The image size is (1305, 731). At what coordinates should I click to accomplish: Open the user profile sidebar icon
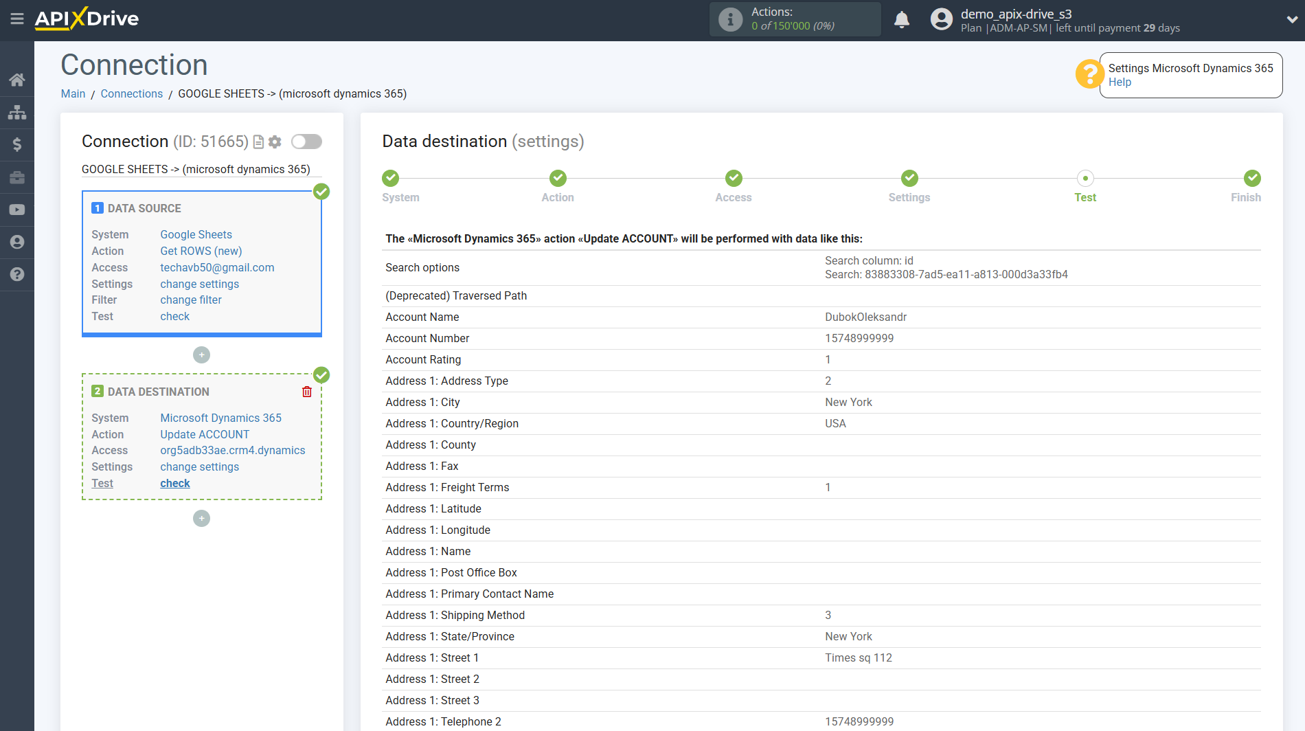coord(17,242)
